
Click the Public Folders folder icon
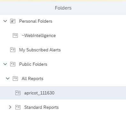tap(13, 64)
